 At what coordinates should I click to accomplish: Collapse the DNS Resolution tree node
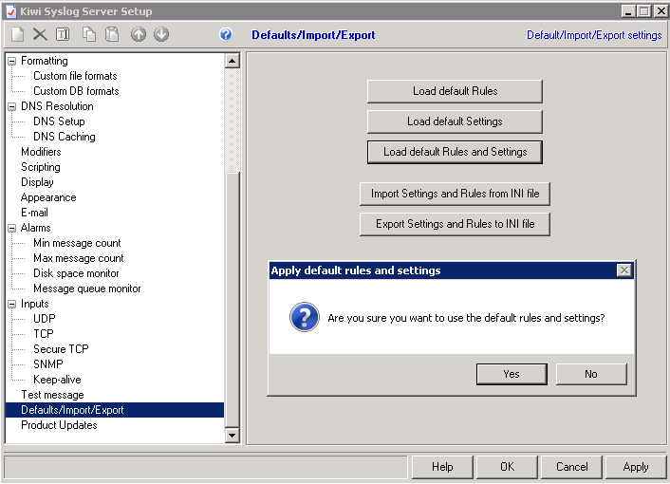coord(12,106)
